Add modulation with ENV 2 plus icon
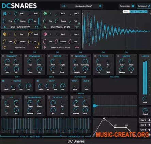Screen dimensions: 151x144 point(149,125)
